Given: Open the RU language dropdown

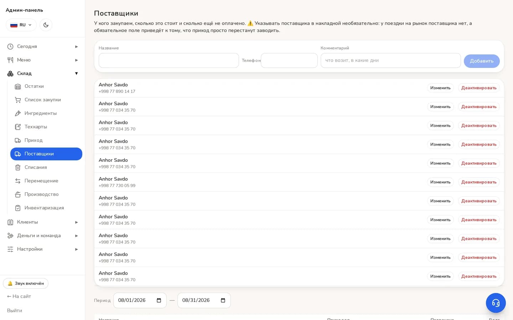Looking at the screenshot, I should (21, 25).
